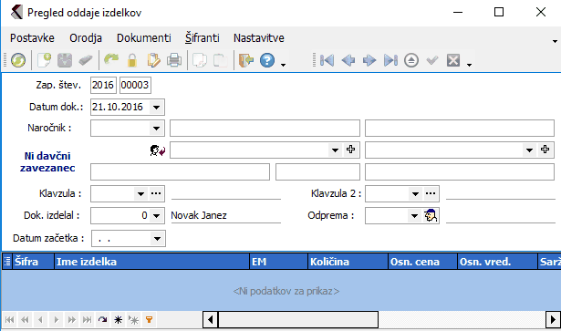Open the Datum začetka date dropdown
Image resolution: width=561 pixels, height=331 pixels.
157,239
